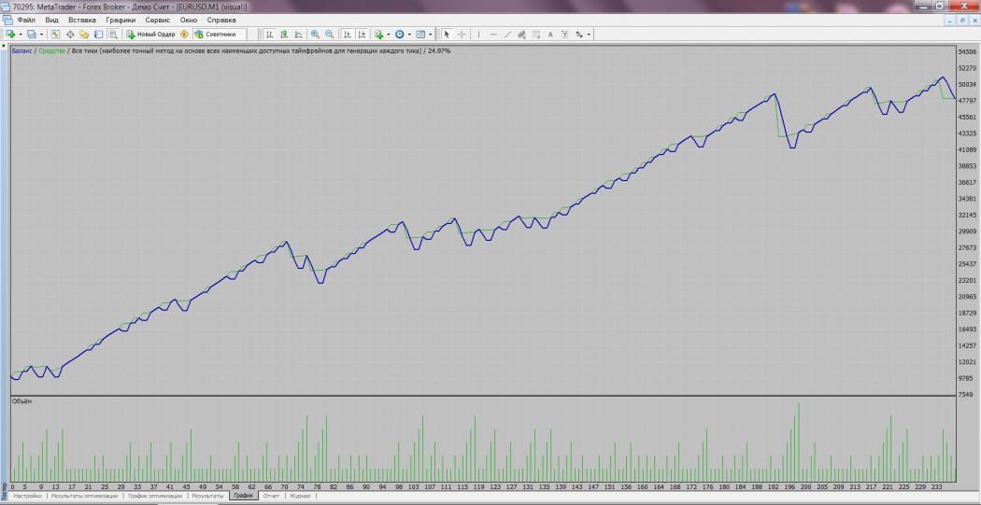Image resolution: width=981 pixels, height=505 pixels.
Task: Enable the crosshair cursor mode
Action: 462,34
